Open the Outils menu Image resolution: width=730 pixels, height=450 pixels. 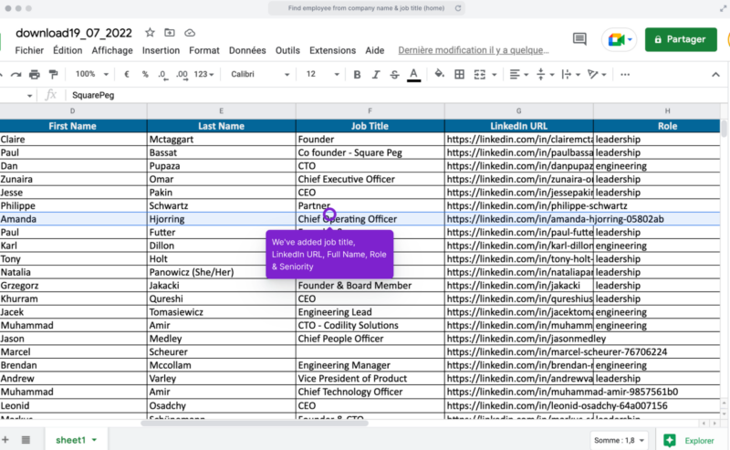pyautogui.click(x=287, y=50)
